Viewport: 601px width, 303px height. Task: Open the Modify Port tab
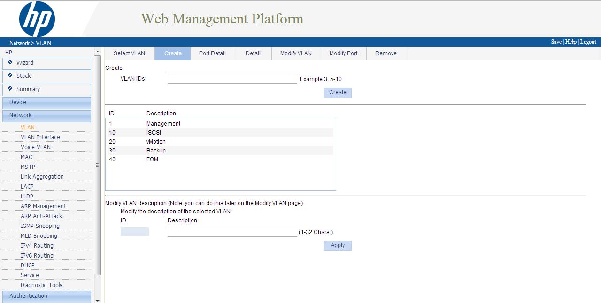(x=343, y=53)
